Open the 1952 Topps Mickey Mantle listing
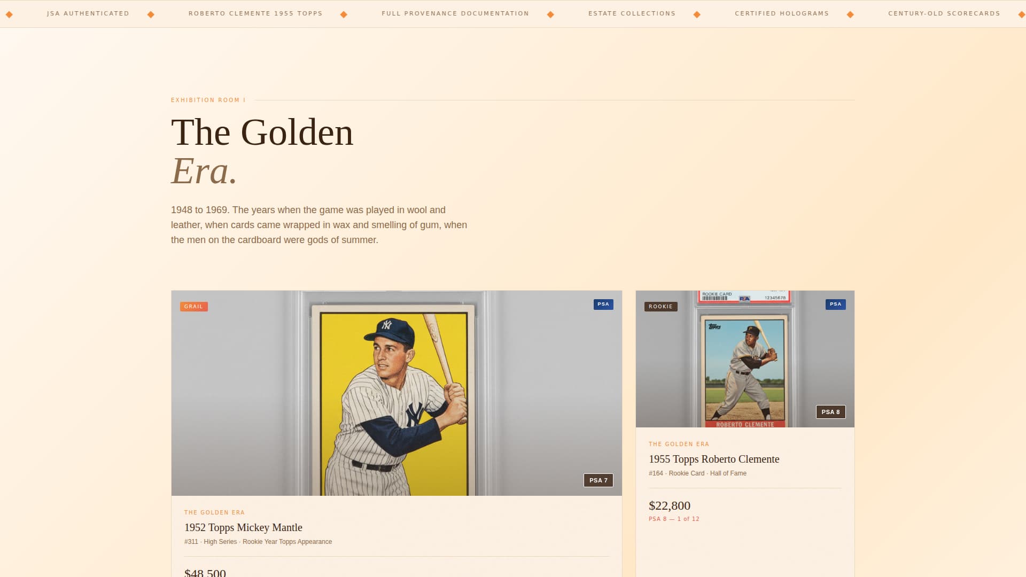The image size is (1026, 577). (243, 527)
